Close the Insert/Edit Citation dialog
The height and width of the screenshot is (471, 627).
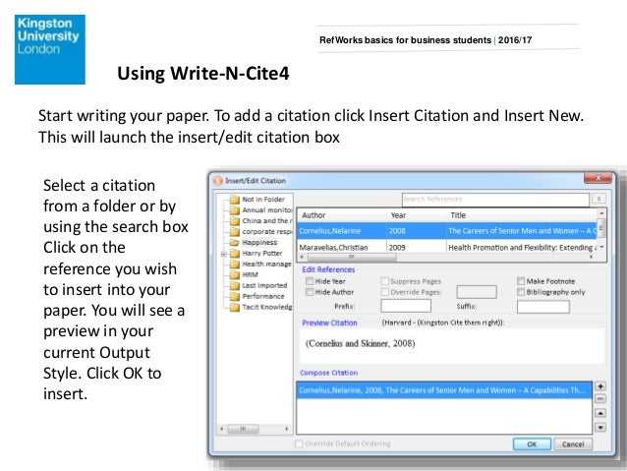(598, 178)
